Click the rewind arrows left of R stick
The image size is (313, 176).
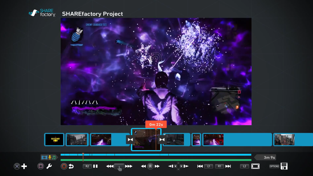(x=143, y=166)
